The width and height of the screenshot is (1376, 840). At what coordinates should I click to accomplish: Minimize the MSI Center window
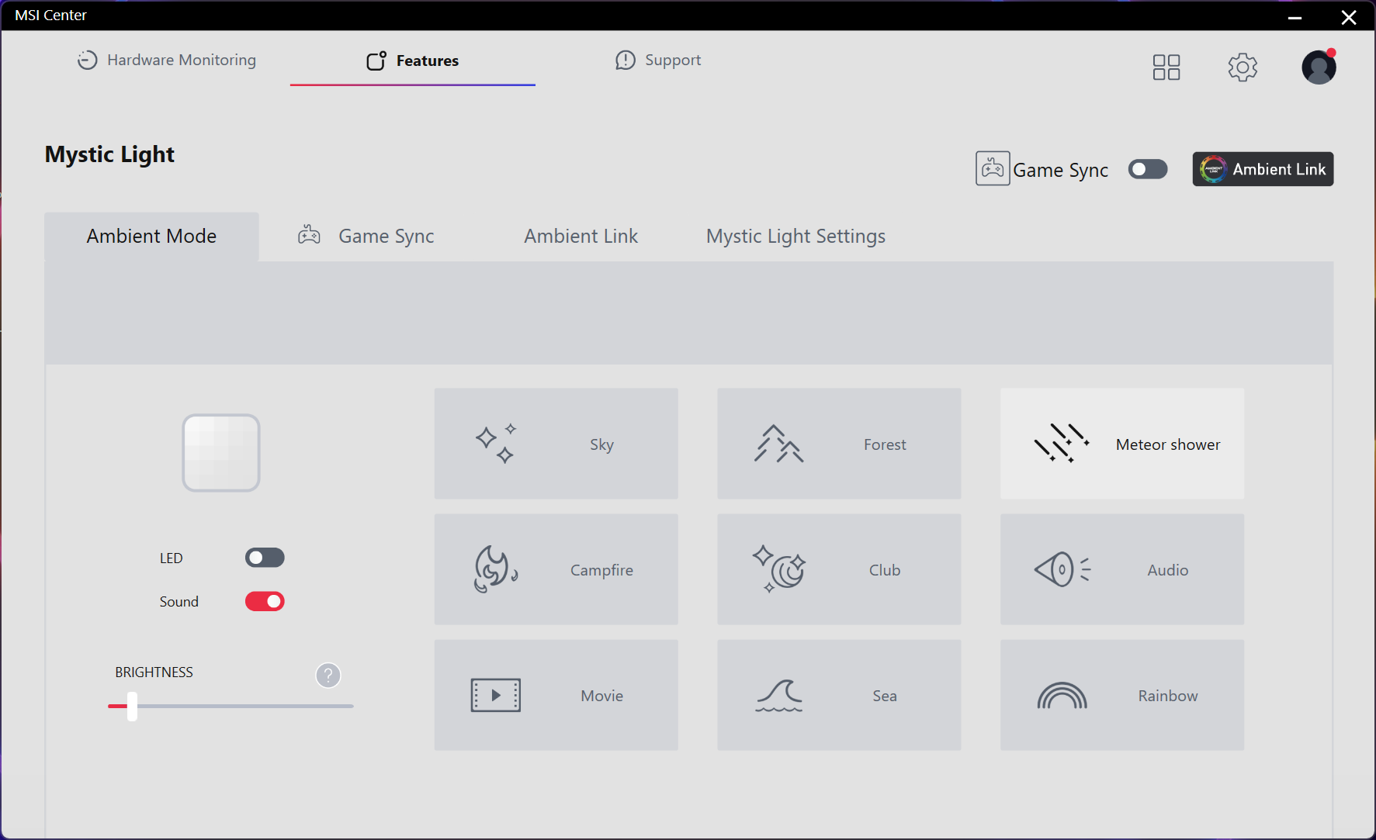1295,17
